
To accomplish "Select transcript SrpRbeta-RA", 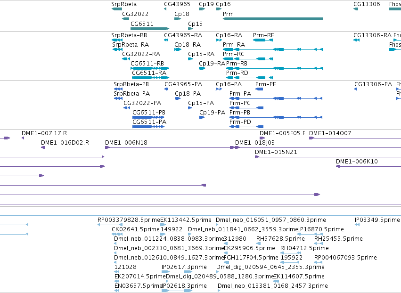I will [x=131, y=45].
